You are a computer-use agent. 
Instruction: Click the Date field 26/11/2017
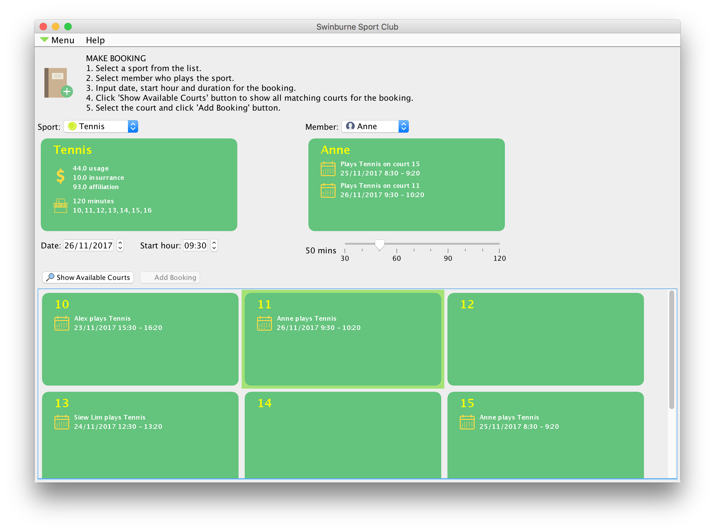pos(88,245)
